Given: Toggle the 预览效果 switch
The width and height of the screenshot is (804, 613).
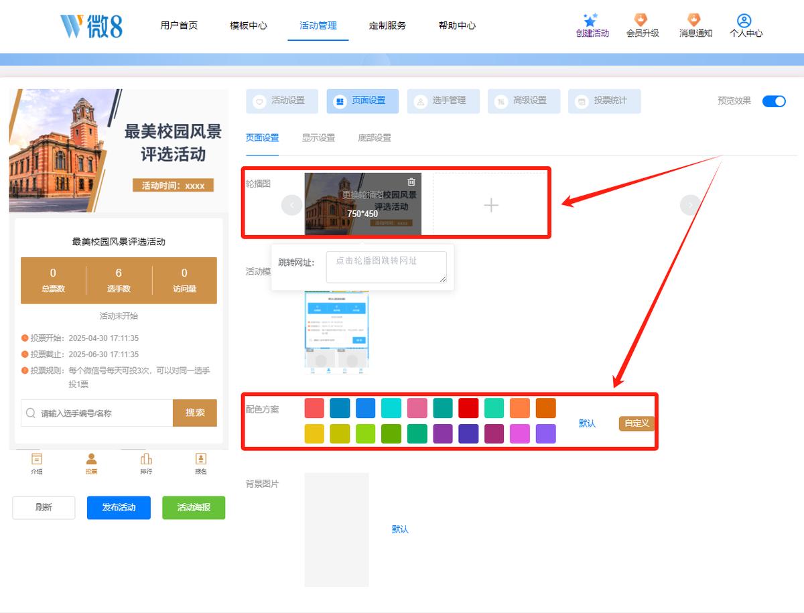Looking at the screenshot, I should (x=774, y=101).
